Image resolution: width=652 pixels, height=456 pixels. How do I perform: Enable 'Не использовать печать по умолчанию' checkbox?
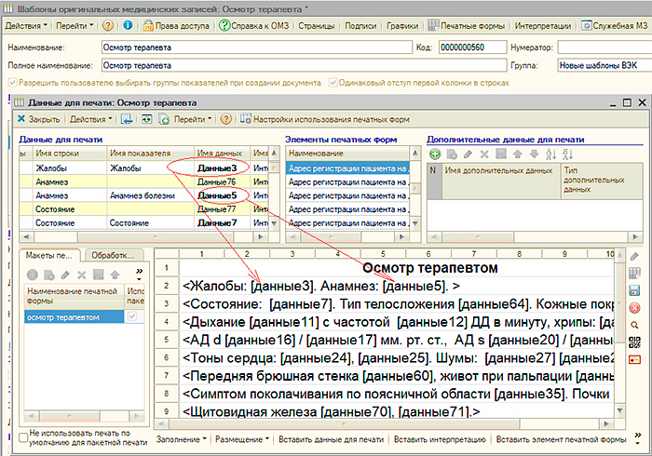pos(23,437)
